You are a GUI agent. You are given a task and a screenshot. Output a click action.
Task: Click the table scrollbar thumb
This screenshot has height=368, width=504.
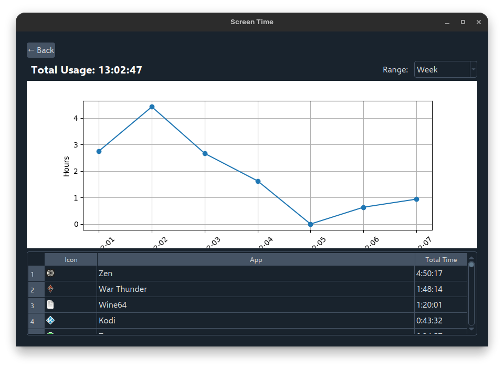(x=471, y=265)
